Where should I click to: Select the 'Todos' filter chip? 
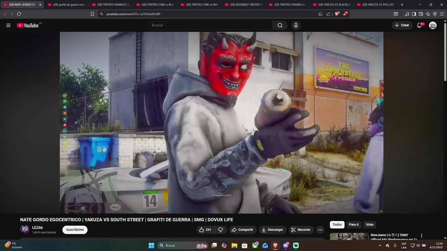337,225
